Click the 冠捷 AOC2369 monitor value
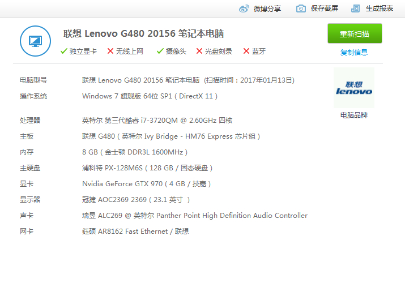405x283 pixels. pyautogui.click(x=136, y=200)
